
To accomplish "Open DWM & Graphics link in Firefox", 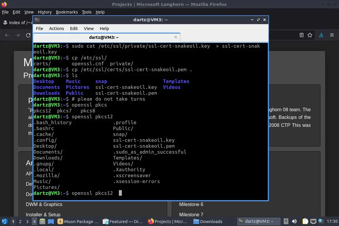I will [44, 205].
